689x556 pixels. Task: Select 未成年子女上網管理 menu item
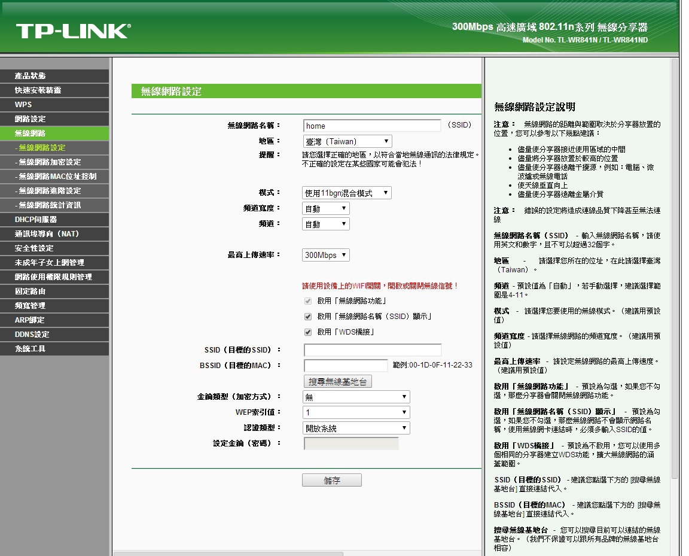54,263
